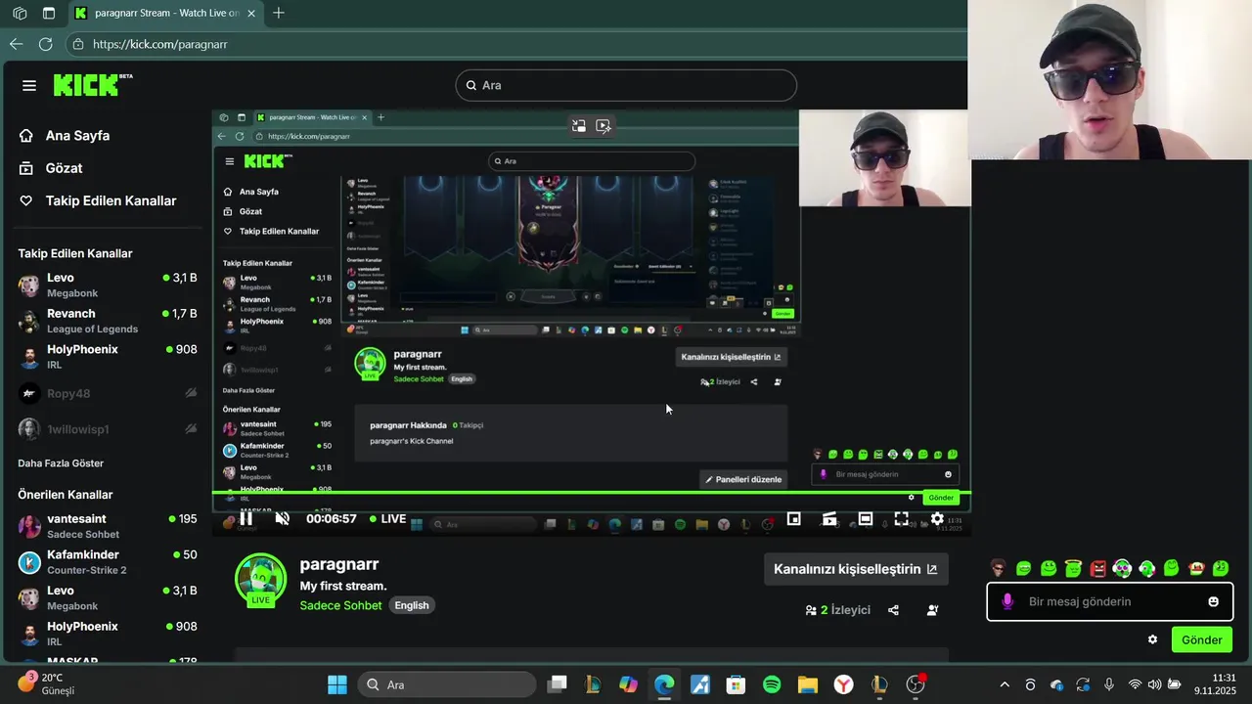Screen dimensions: 1252x704
Task: Insert the angry red emote
Action: click(1097, 568)
